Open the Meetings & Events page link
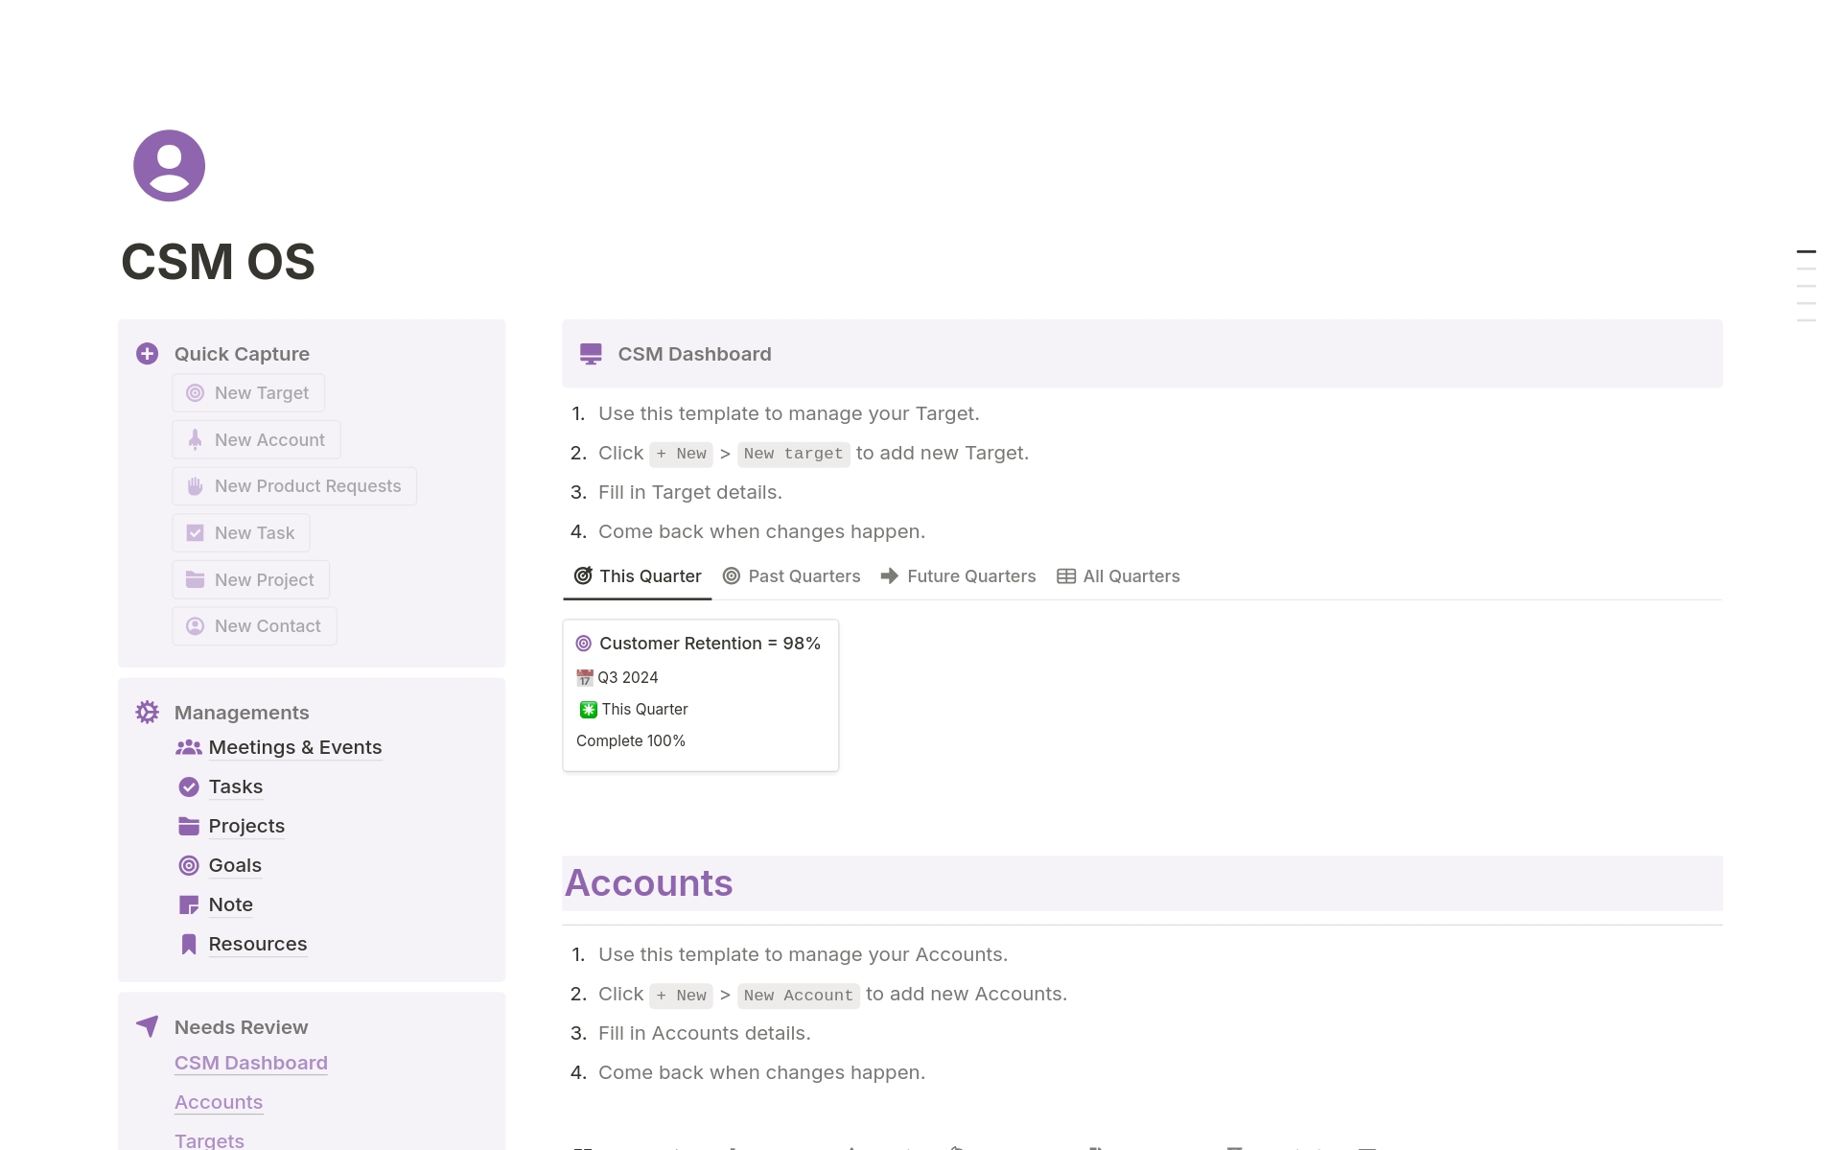The width and height of the screenshot is (1841, 1150). [294, 747]
